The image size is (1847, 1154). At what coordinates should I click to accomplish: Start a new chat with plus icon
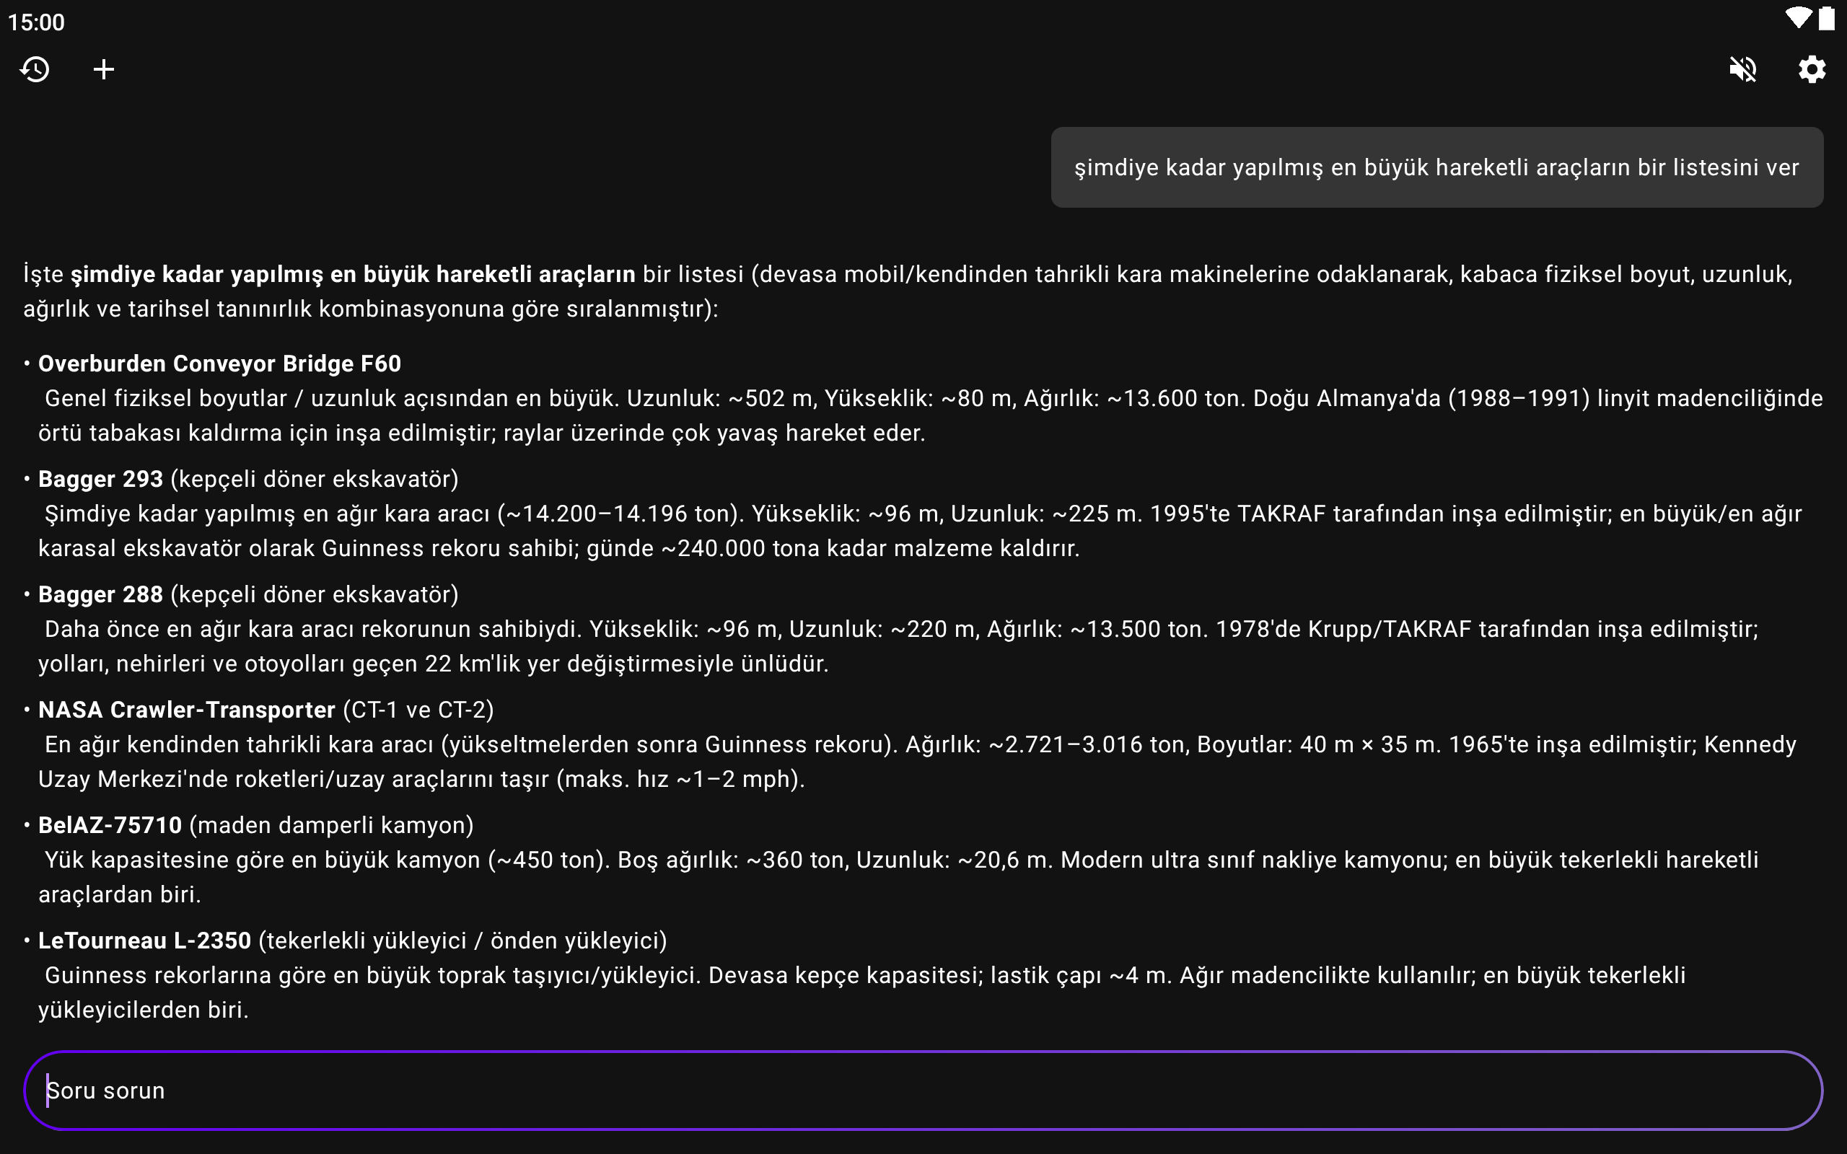[x=104, y=69]
